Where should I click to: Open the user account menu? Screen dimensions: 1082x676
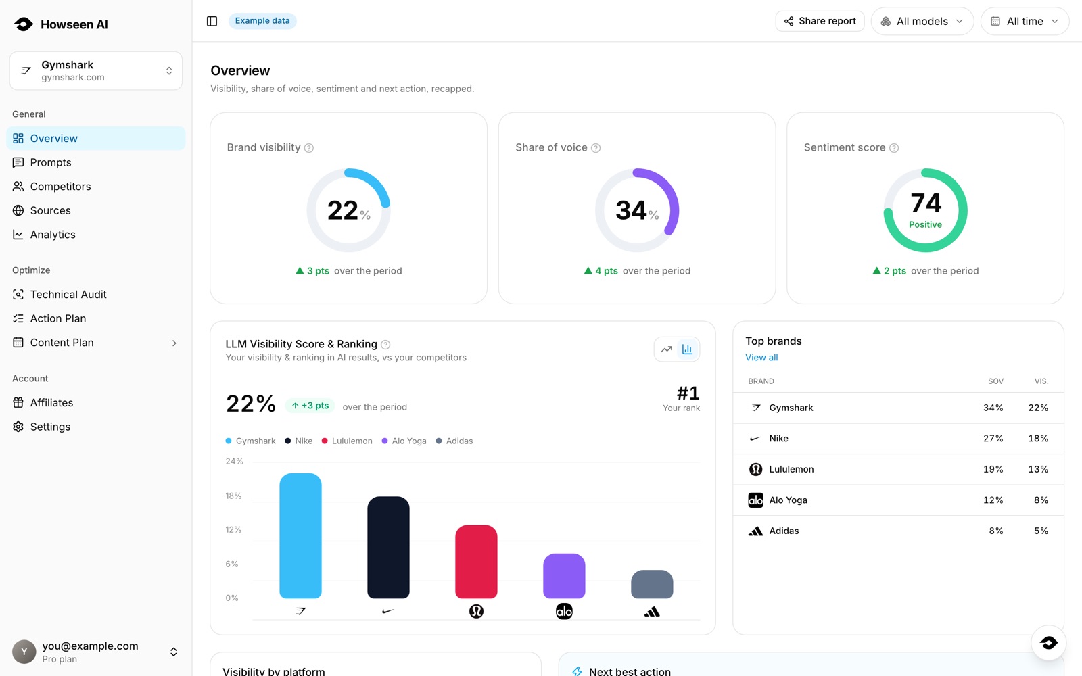(96, 652)
